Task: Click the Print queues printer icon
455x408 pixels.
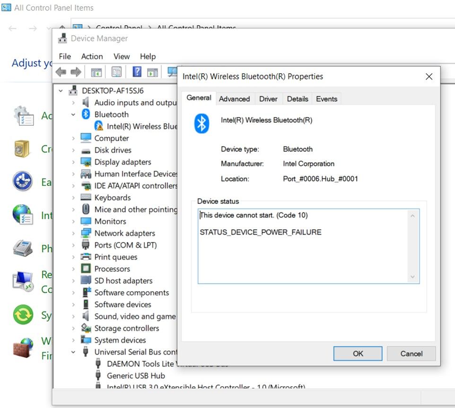Action: (86, 257)
